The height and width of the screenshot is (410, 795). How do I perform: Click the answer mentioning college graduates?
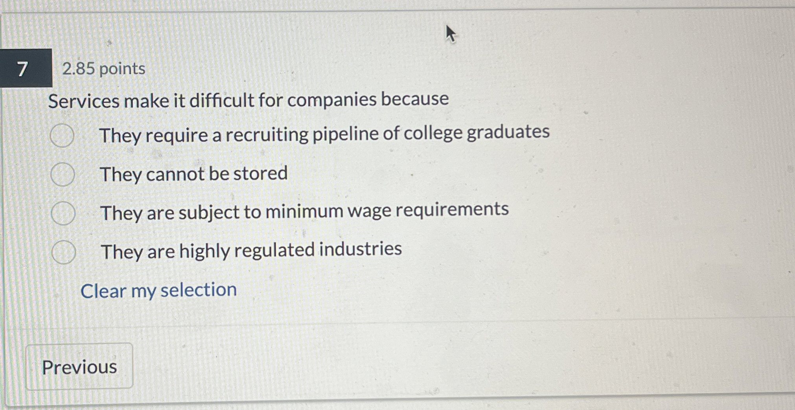[324, 134]
